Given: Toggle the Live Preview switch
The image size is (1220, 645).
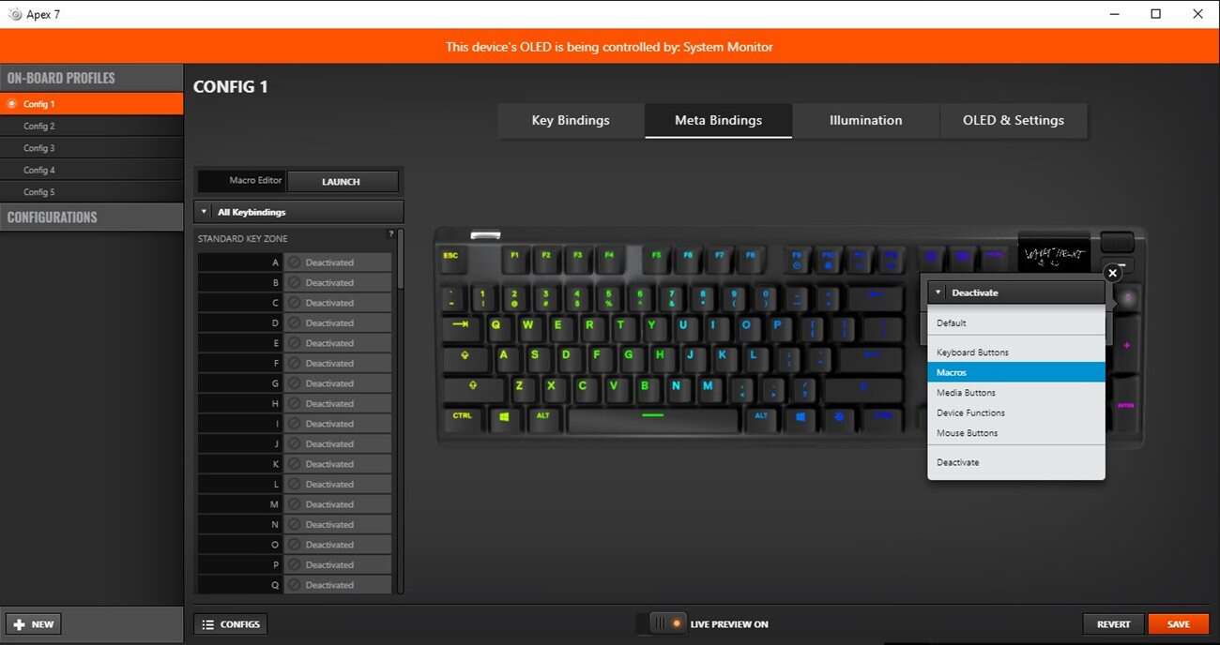Looking at the screenshot, I should [667, 623].
